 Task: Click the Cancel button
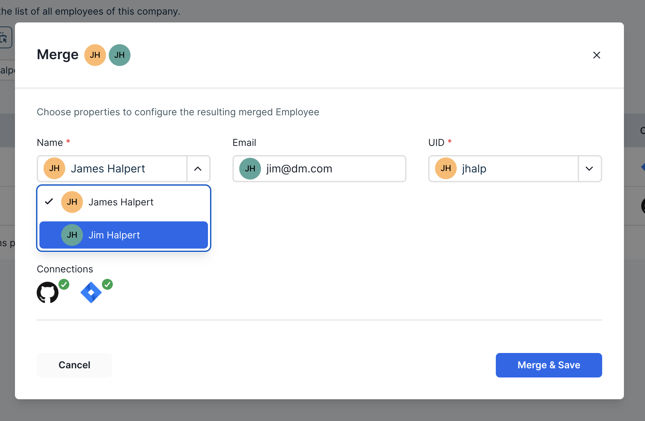[74, 365]
